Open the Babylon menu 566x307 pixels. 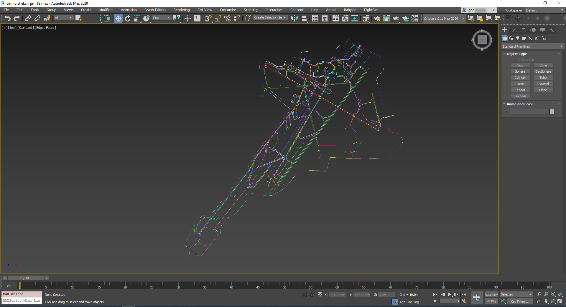click(x=350, y=10)
